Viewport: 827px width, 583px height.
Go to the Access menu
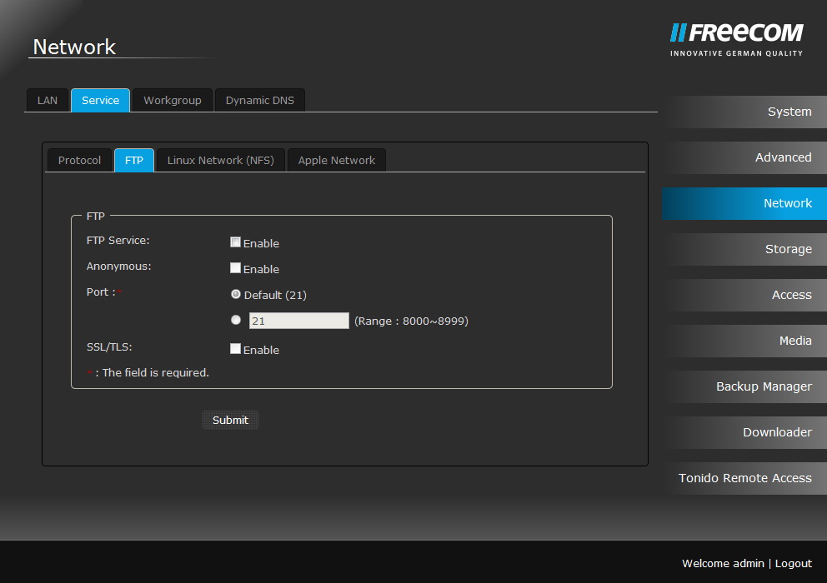[x=744, y=295]
